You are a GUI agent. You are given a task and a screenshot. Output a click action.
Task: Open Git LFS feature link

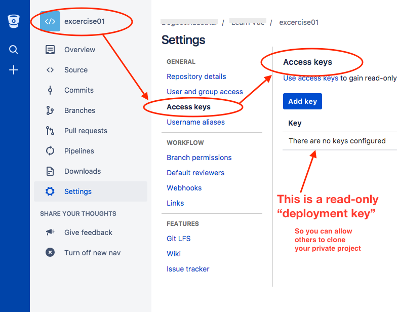tap(178, 239)
